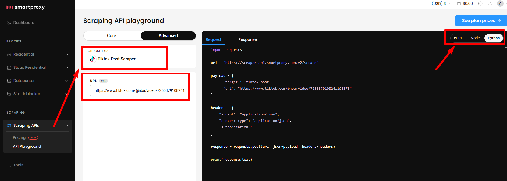The width and height of the screenshot is (507, 181).
Task: Open the language globe icon
Action: (480, 3)
